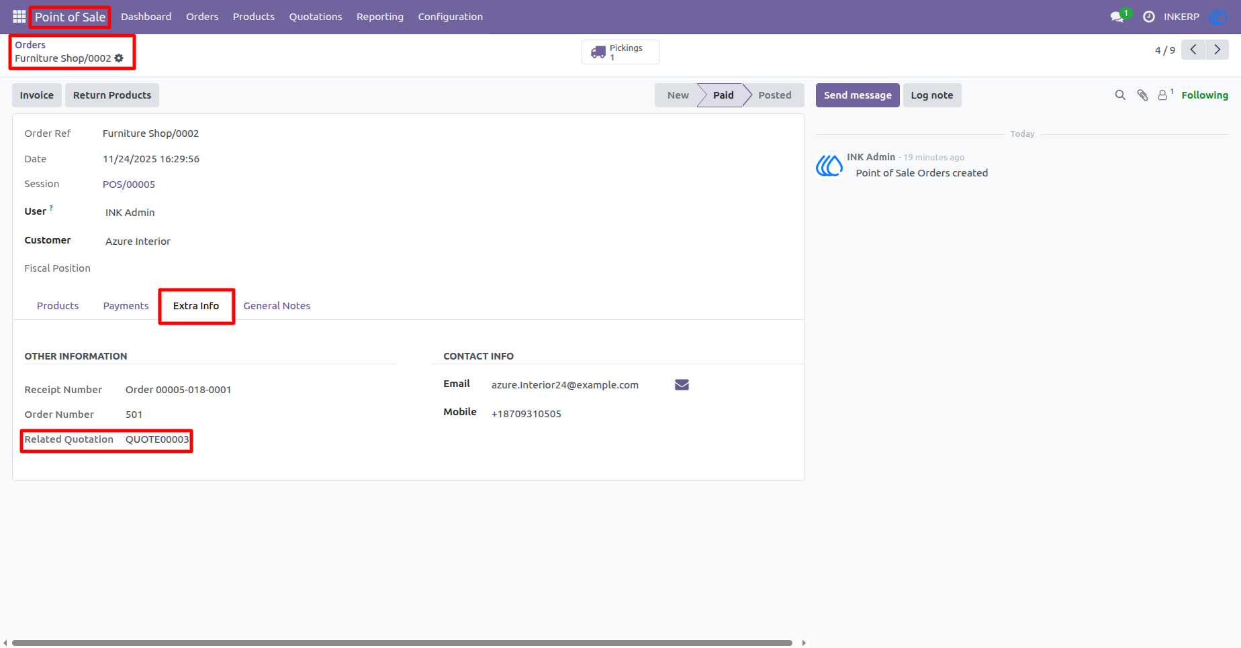Click Orders breadcrumb link
This screenshot has height=648, width=1241.
click(x=30, y=45)
